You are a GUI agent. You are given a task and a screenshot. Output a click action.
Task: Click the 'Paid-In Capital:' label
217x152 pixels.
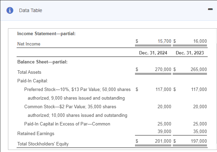coord(33,81)
